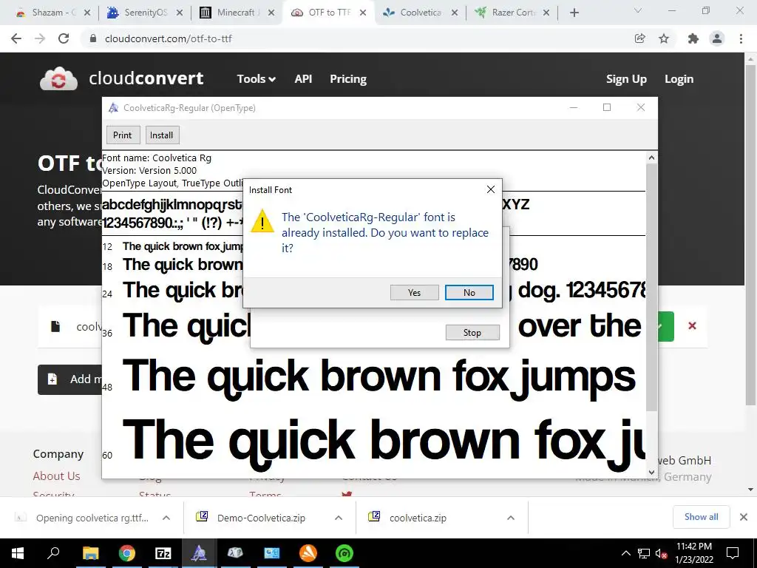Click Chrome icon in taskbar
Screen dimensions: 757x568
[127, 553]
